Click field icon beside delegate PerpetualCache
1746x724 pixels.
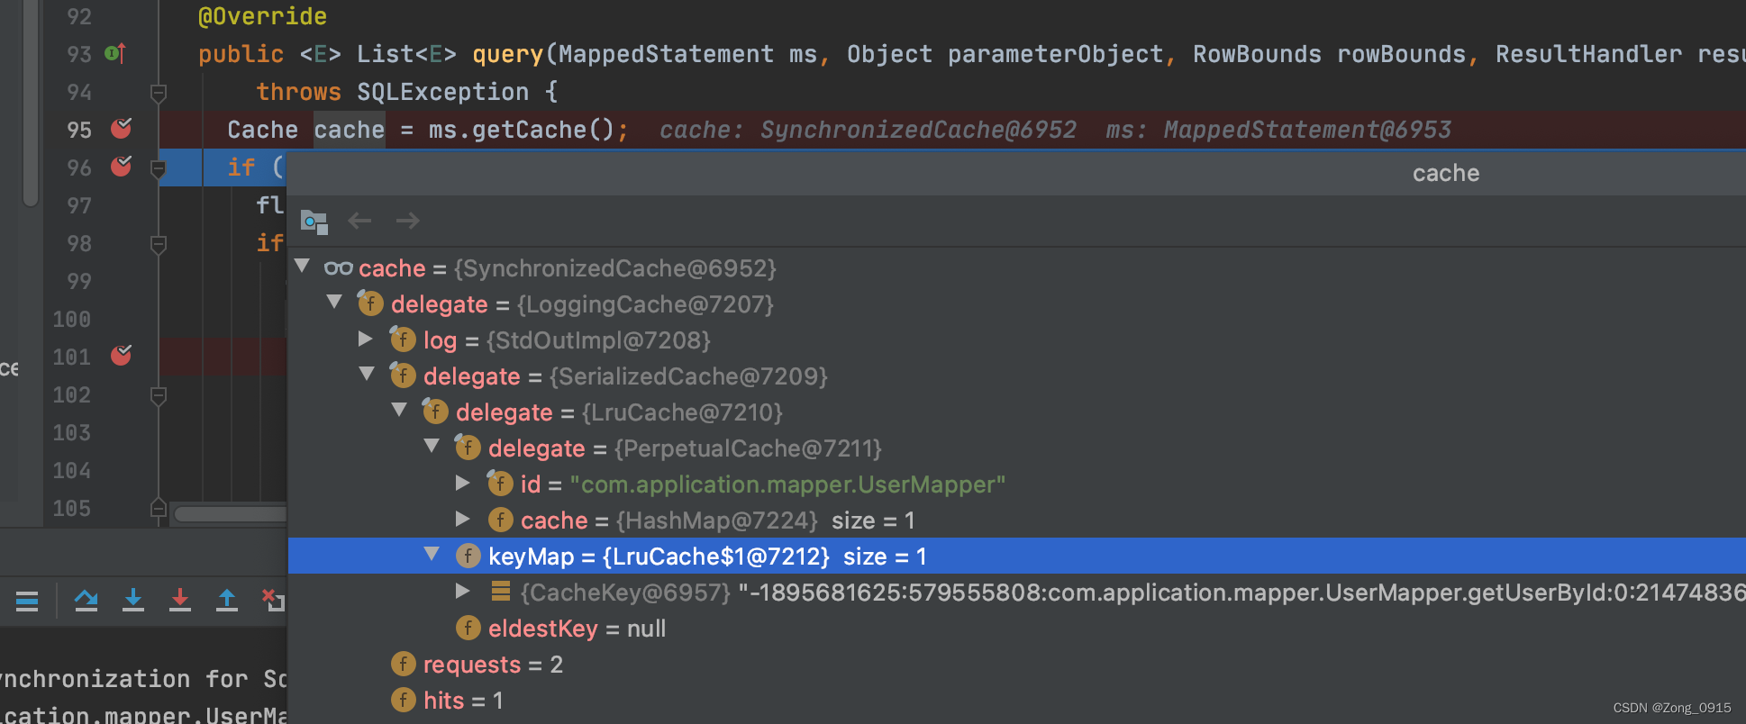(468, 448)
